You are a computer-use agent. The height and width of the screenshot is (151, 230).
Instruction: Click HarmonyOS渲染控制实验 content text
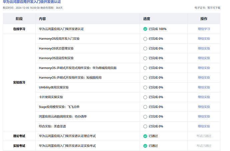coord(56,58)
